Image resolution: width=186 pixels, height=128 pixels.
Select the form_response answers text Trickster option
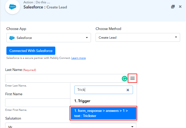pos(104,113)
